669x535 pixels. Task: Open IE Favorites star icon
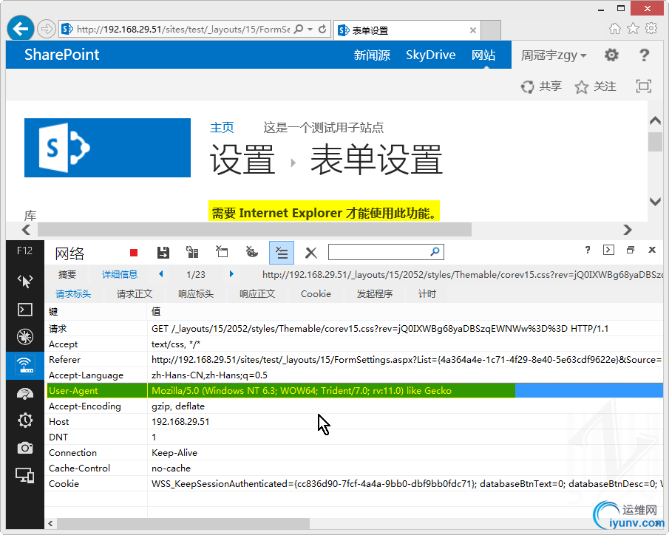pos(634,29)
